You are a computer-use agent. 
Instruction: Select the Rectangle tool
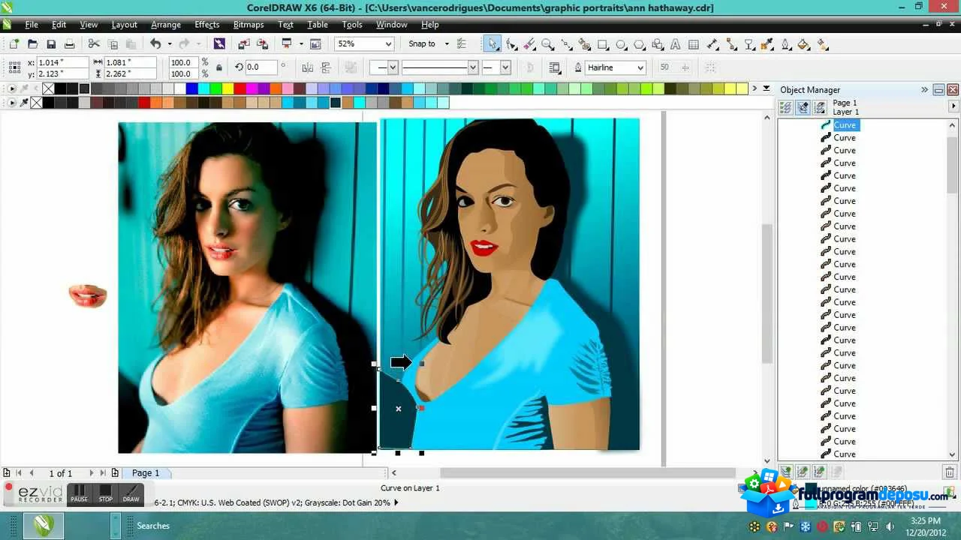tap(603, 44)
